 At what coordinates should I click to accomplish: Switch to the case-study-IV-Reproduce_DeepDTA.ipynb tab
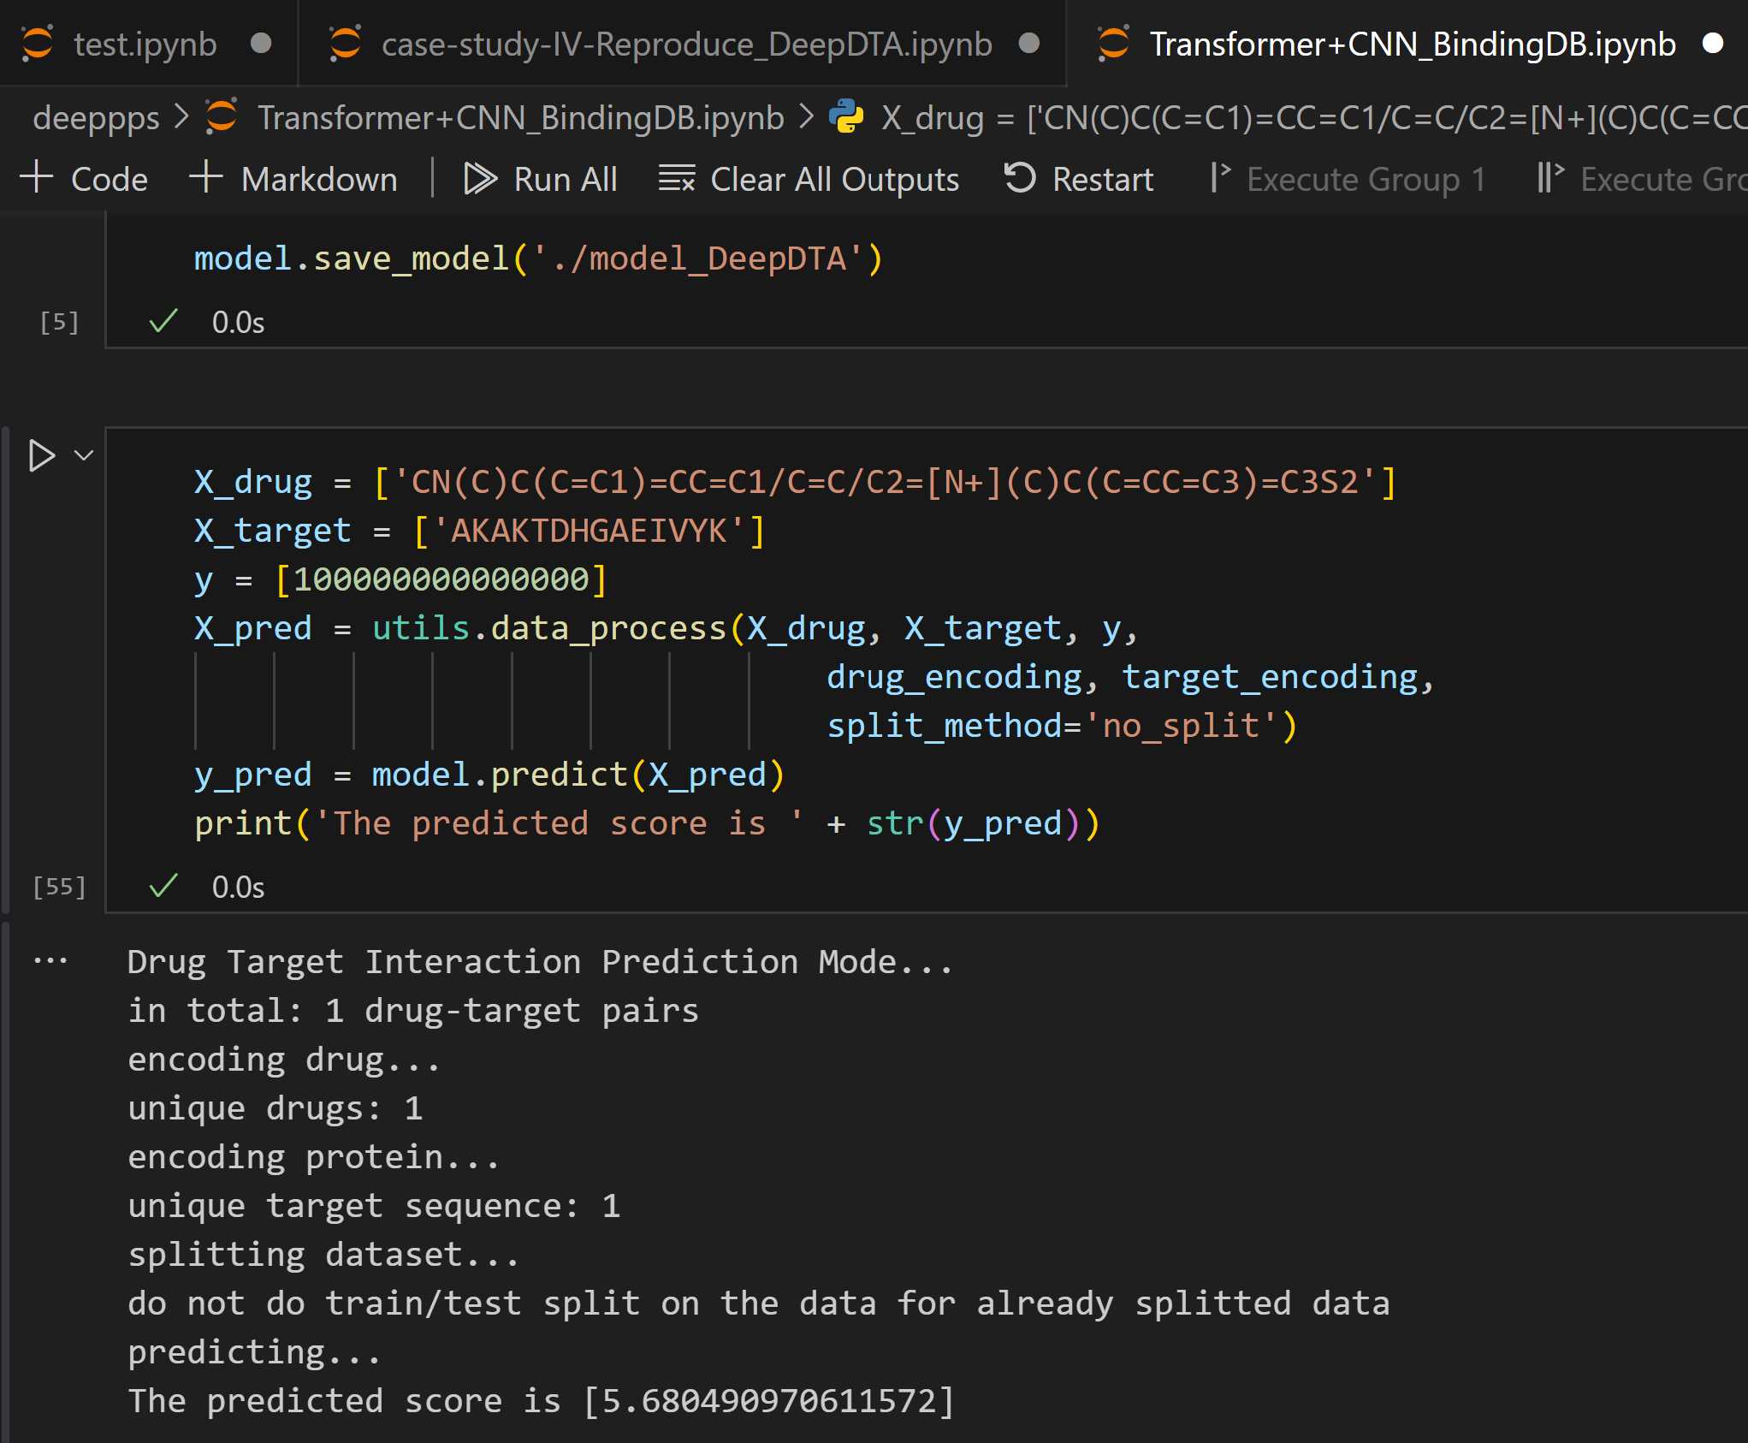(684, 44)
